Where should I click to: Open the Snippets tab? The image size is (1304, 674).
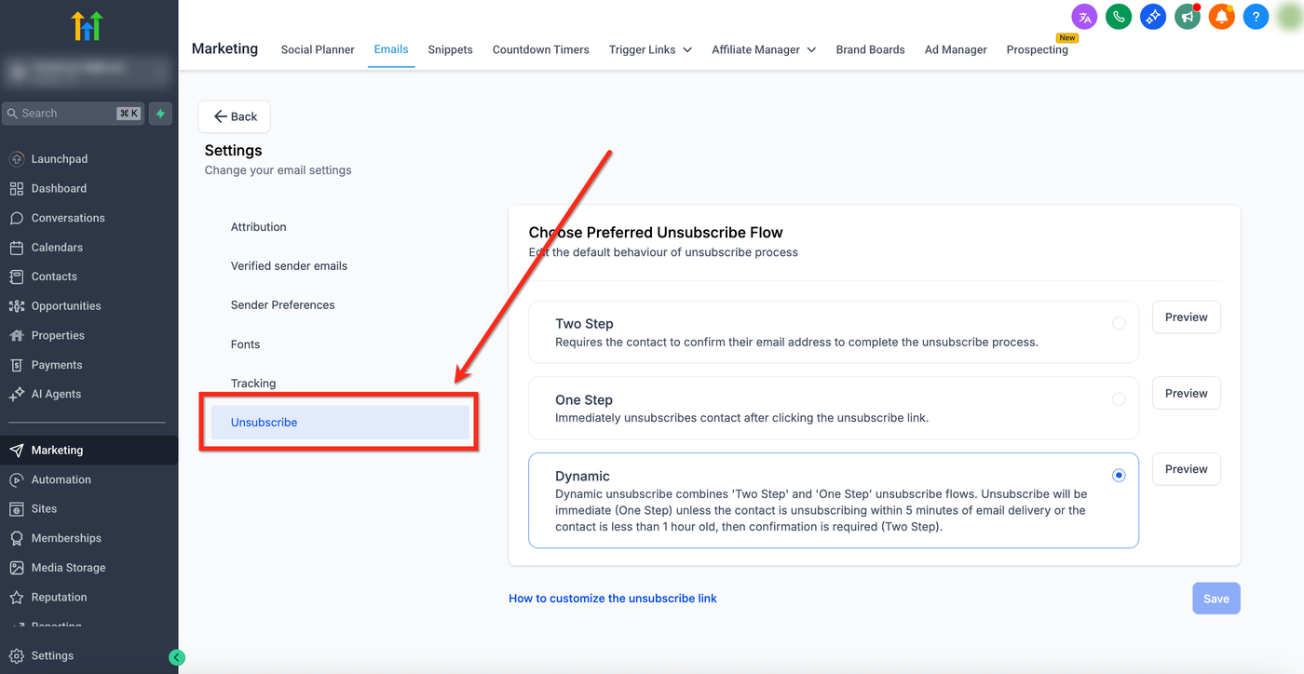click(x=451, y=49)
